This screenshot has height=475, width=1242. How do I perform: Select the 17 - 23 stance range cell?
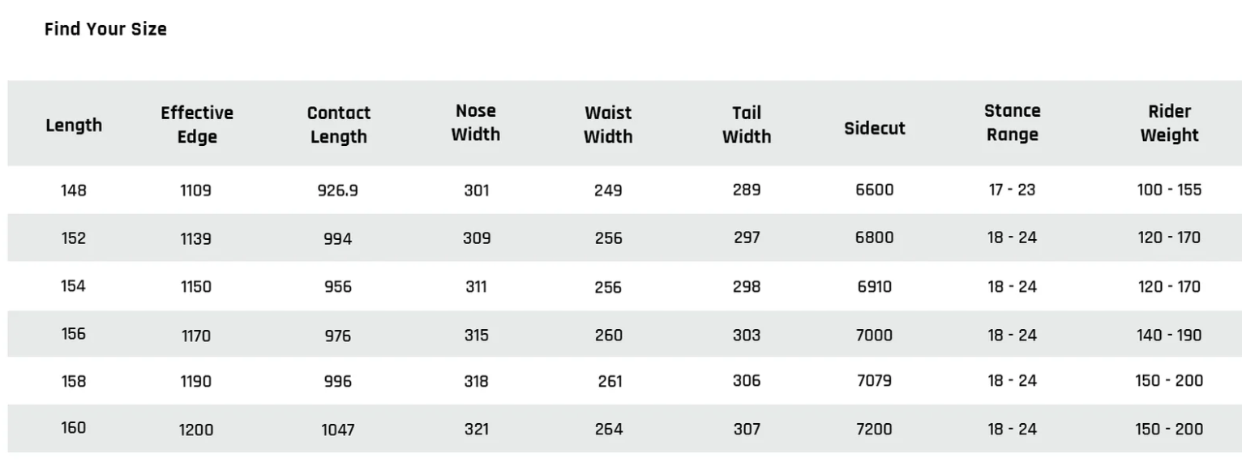click(1013, 190)
